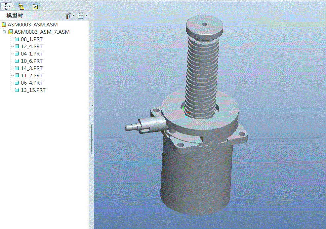Click the 13_15.PRT part icon
Screen dimensions: 326x229
(17, 90)
